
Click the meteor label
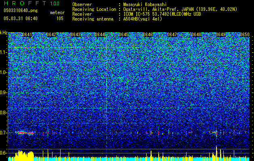pos(57,12)
